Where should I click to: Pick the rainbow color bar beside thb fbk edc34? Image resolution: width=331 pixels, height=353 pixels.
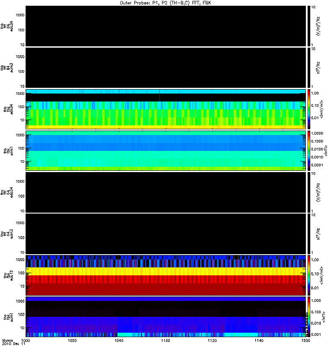tap(308, 109)
